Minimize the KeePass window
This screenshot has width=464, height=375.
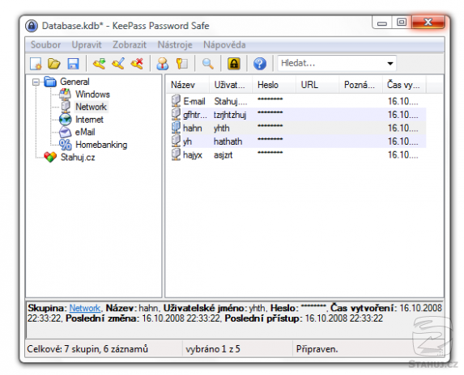coord(382,23)
